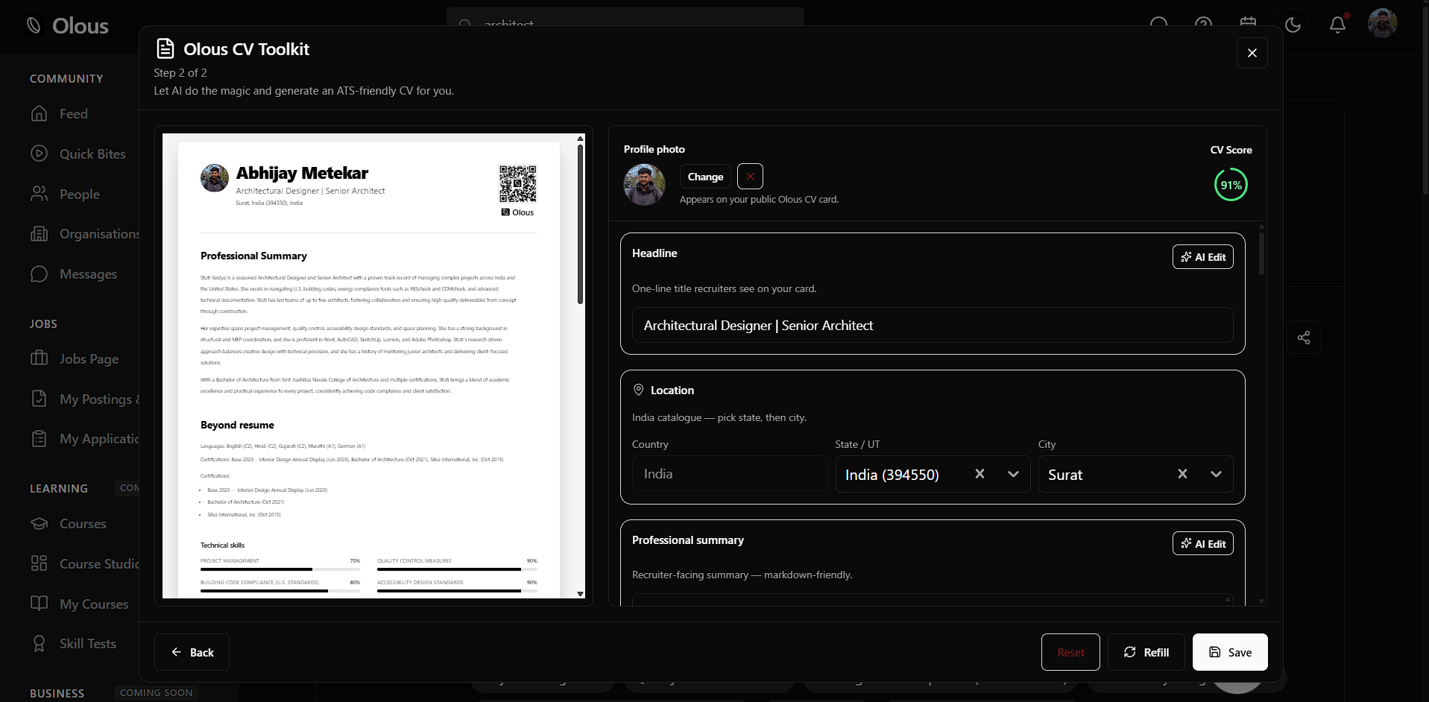Open the user avatar menu
Image resolution: width=1429 pixels, height=702 pixels.
[x=1383, y=24]
